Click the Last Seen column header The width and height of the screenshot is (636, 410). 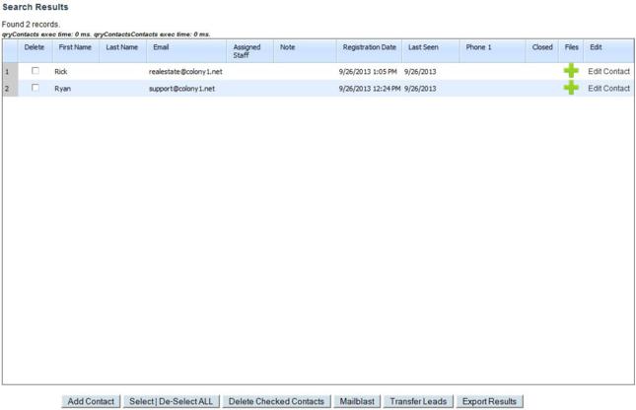[x=423, y=47]
